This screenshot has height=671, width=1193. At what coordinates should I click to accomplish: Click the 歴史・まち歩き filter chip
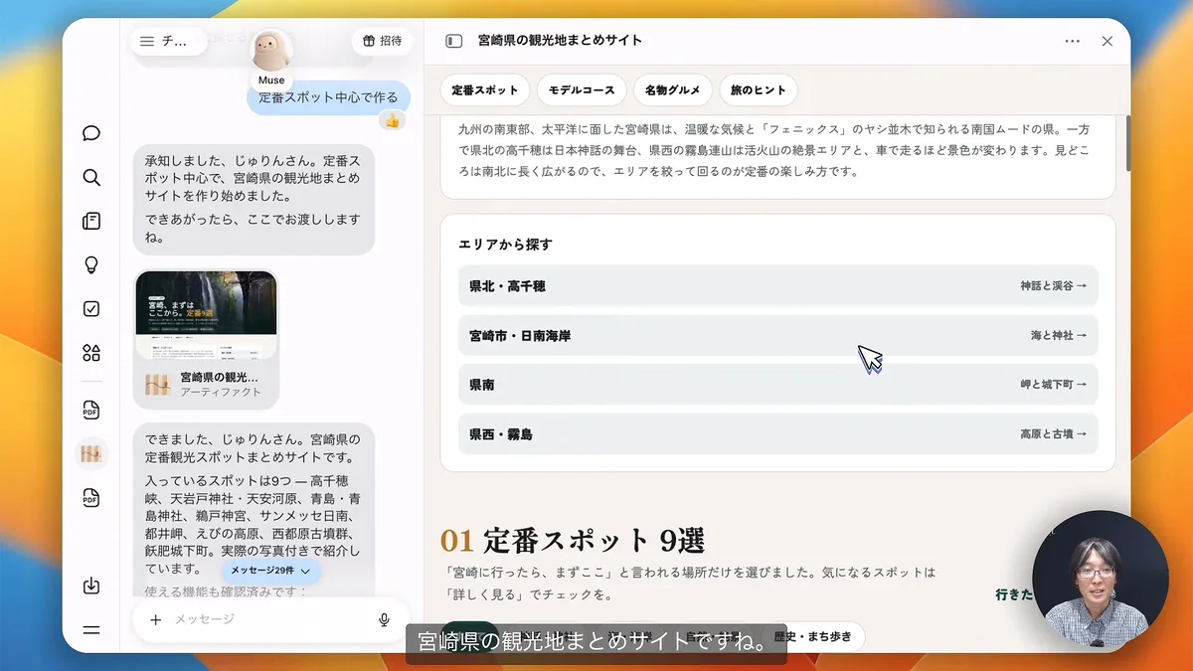point(813,637)
